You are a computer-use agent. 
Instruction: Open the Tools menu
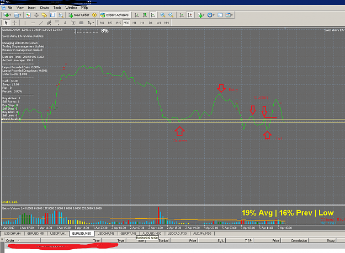[x=57, y=8]
